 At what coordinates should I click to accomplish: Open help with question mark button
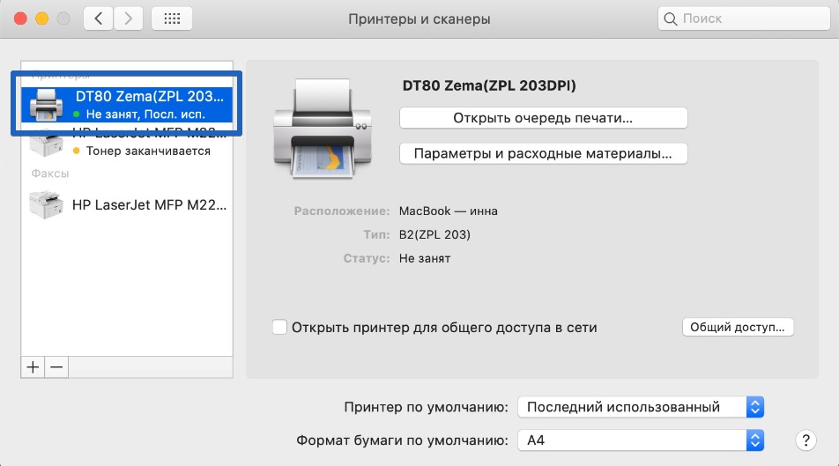[805, 440]
